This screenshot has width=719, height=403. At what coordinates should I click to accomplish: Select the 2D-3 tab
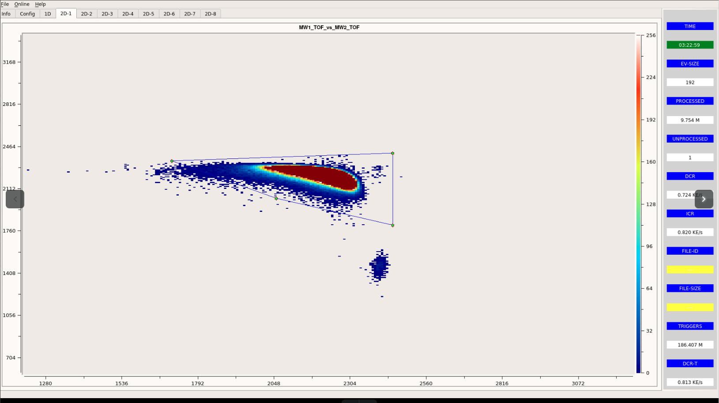click(x=107, y=14)
